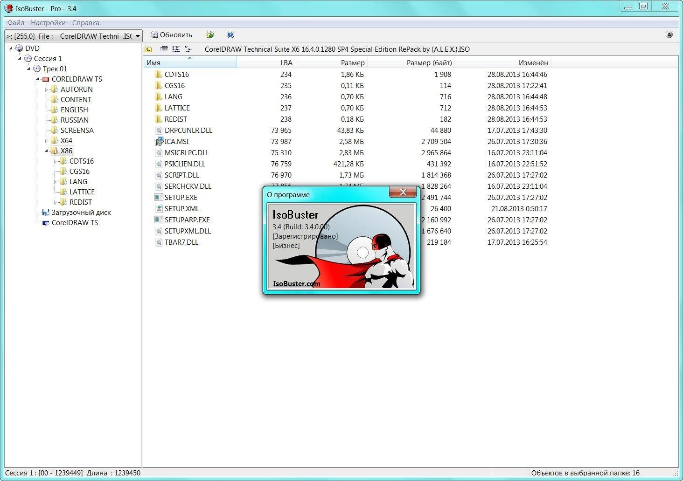Select CorelDRAW TS file-system icon at tree bottom
This screenshot has height=481, width=683.
click(x=46, y=223)
